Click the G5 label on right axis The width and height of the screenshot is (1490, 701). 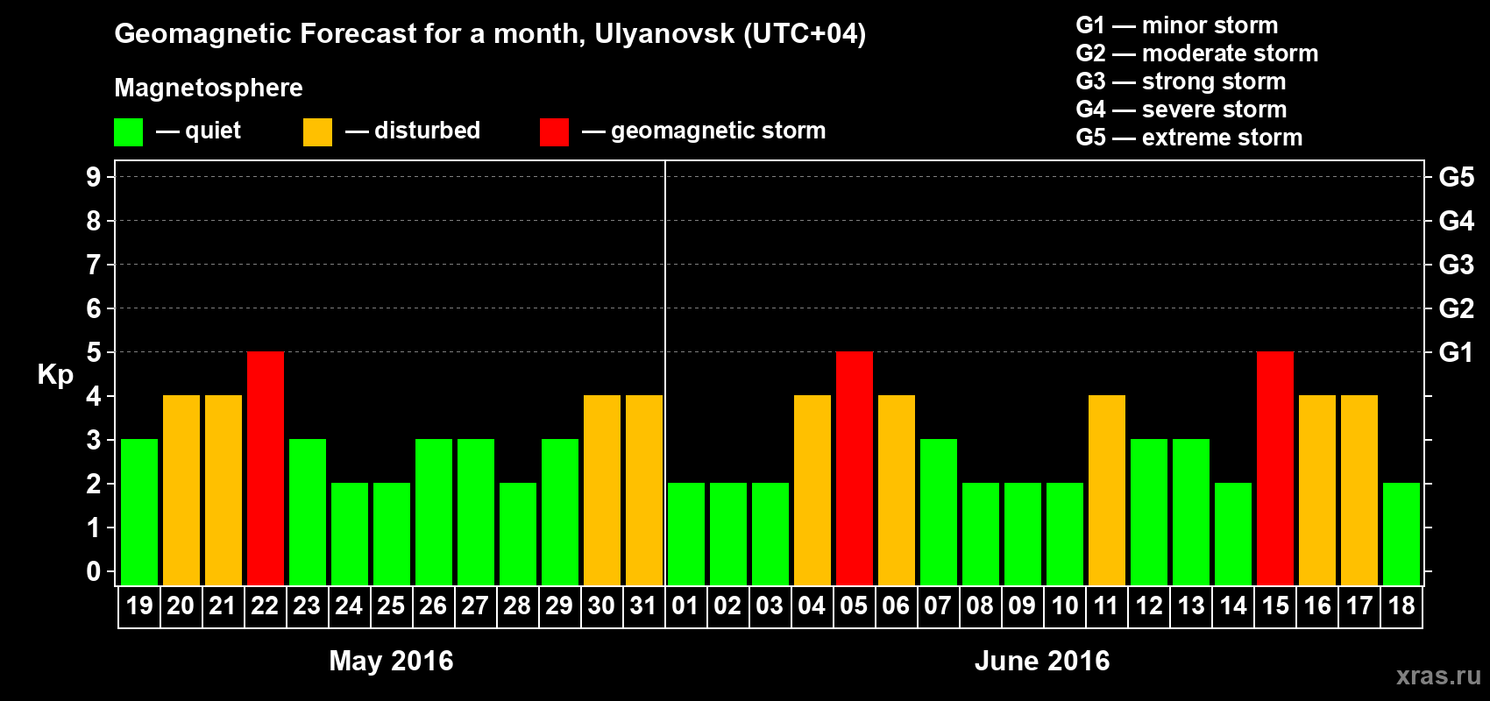(1456, 177)
